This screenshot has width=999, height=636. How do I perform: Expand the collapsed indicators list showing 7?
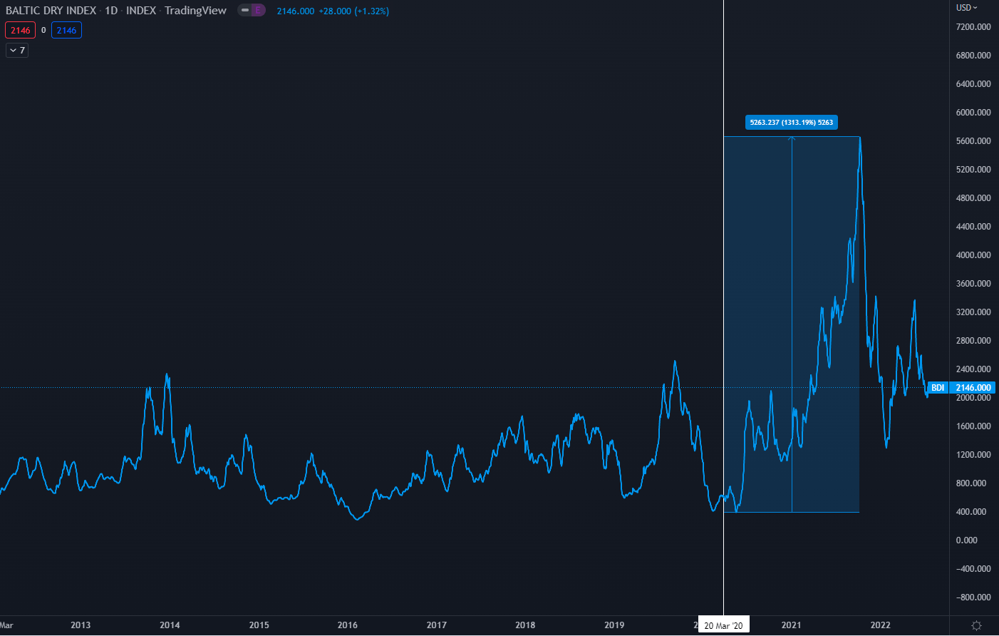17,51
